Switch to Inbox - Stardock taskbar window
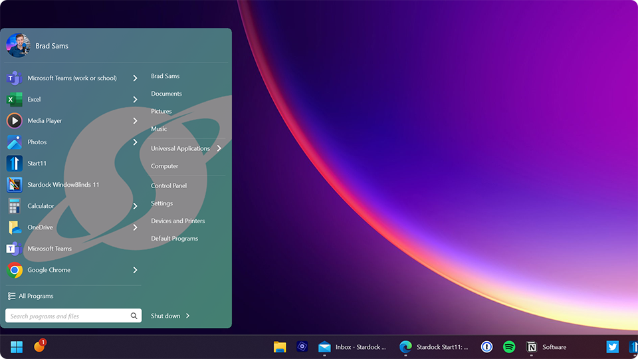The height and width of the screenshot is (359, 638). point(360,347)
